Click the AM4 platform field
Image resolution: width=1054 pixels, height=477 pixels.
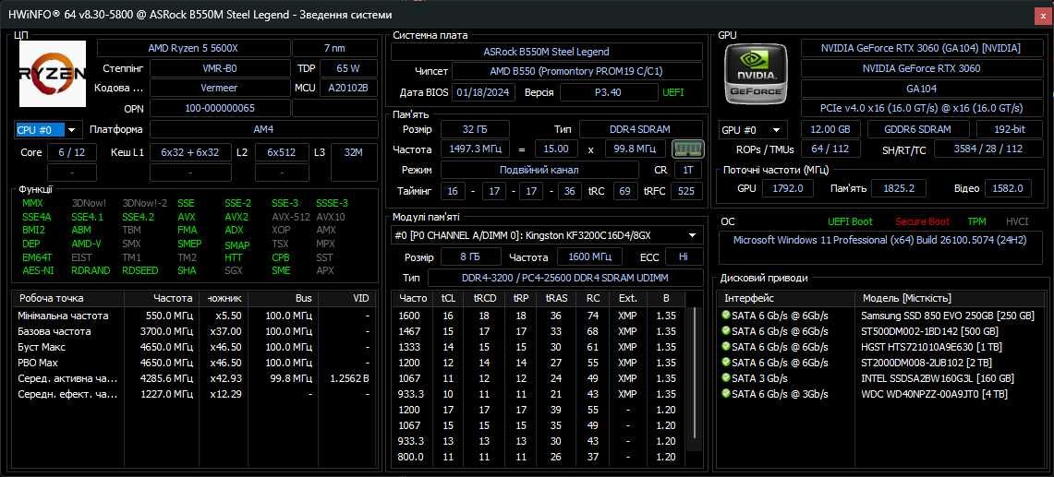pyautogui.click(x=263, y=129)
